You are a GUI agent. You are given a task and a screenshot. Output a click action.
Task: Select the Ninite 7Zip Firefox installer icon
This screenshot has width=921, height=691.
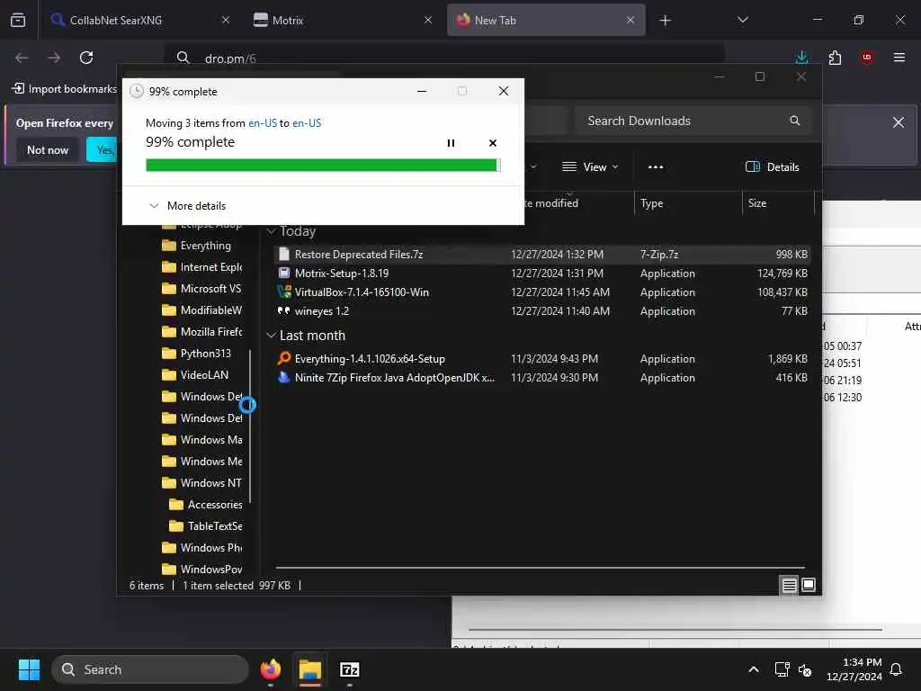(x=284, y=377)
